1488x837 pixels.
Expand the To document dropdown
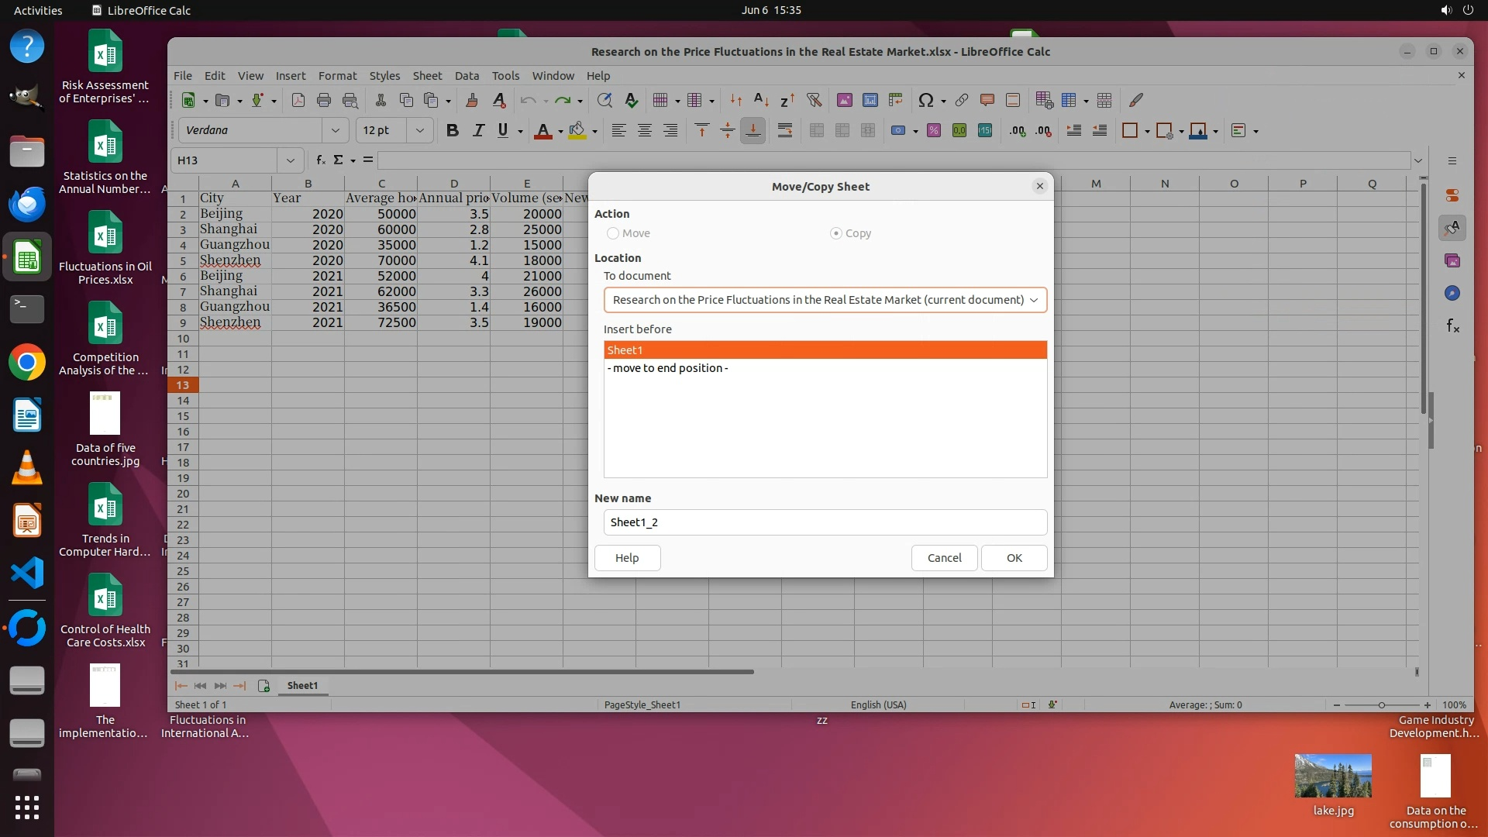coord(1034,300)
